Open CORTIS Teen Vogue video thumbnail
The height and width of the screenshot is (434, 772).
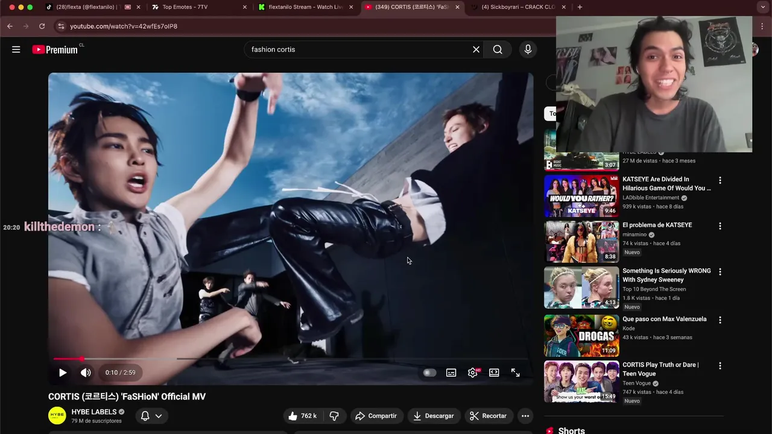point(581,382)
